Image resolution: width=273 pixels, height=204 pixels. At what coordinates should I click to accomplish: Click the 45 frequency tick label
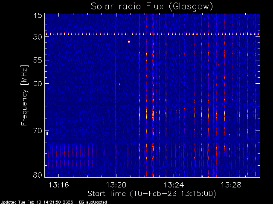click(38, 15)
